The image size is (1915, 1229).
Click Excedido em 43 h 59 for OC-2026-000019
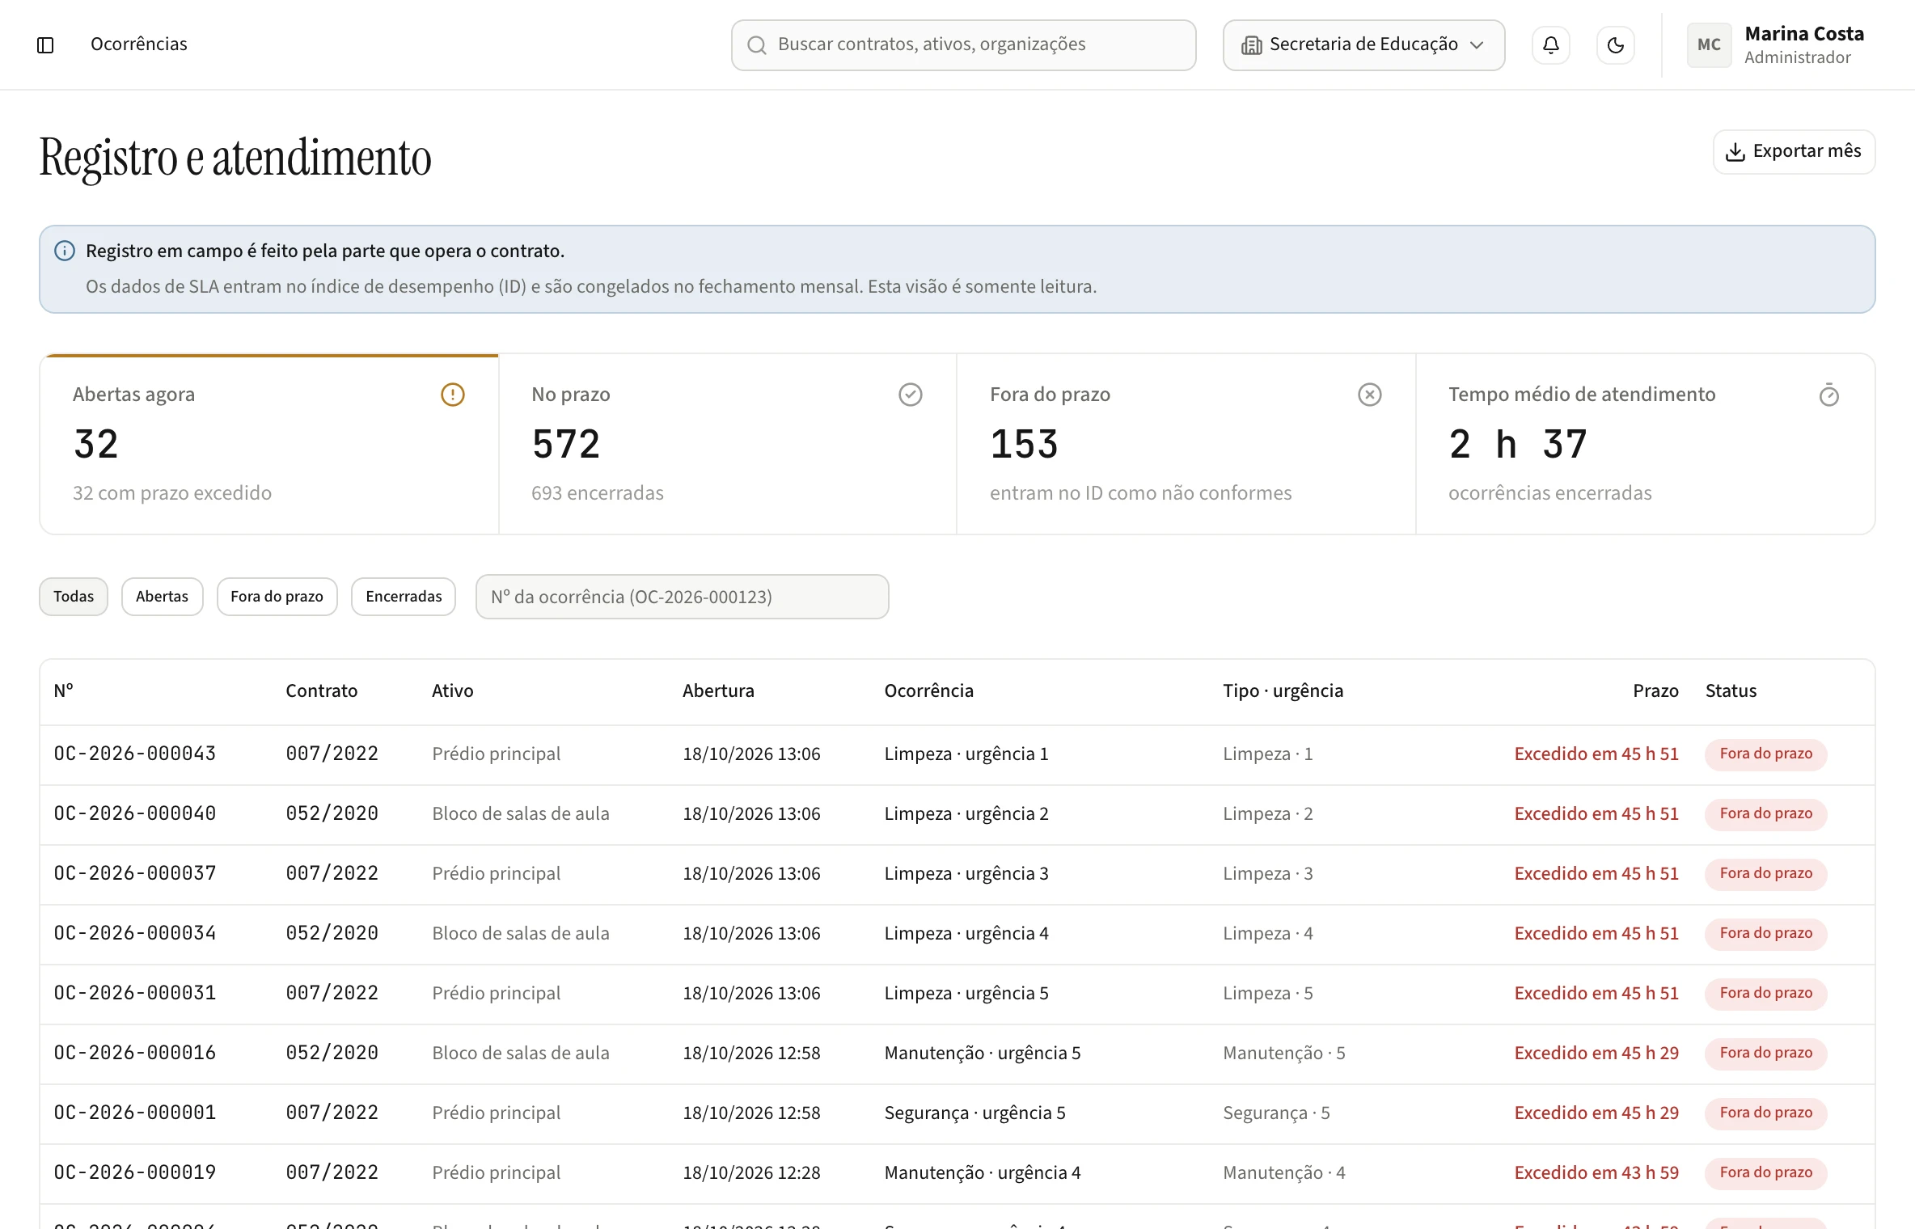click(x=1596, y=1172)
